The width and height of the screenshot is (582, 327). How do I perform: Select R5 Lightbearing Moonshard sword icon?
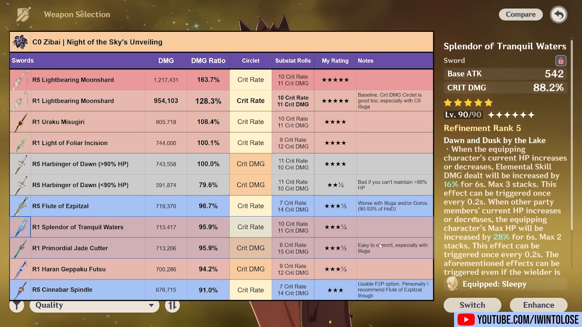20,80
